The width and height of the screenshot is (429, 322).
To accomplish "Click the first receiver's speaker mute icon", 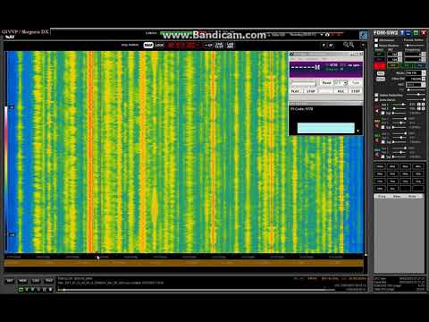I will click(x=377, y=111).
